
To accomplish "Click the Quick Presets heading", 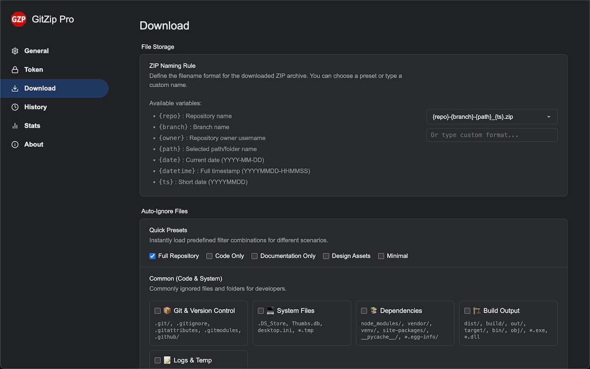I will pos(168,230).
